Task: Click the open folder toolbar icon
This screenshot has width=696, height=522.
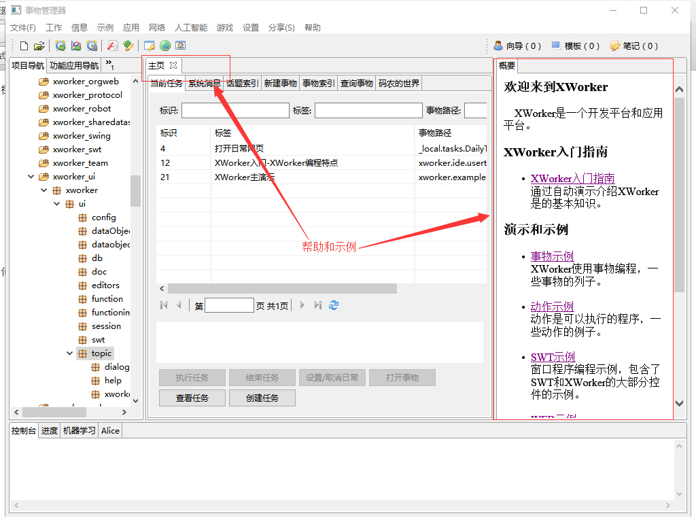Action: (x=39, y=46)
